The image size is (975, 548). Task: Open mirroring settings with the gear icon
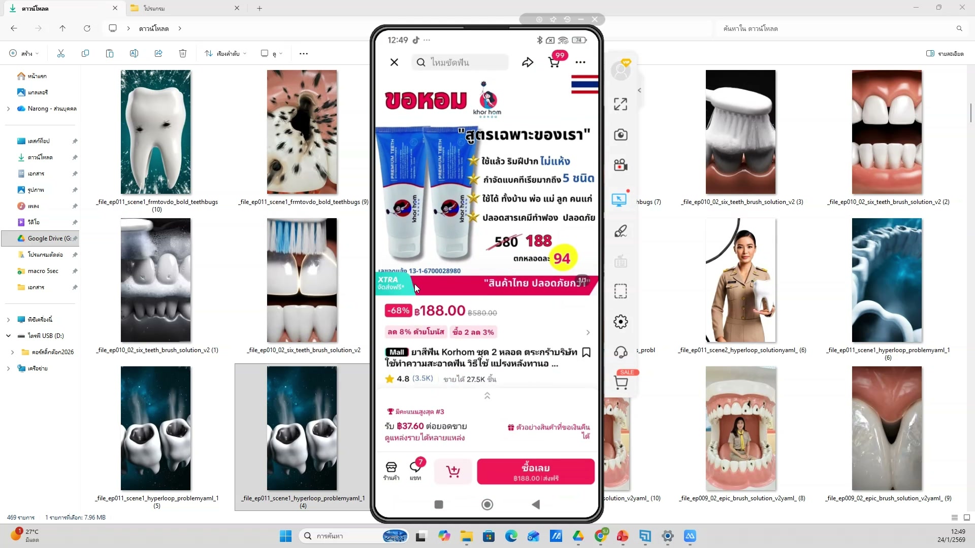click(x=620, y=321)
